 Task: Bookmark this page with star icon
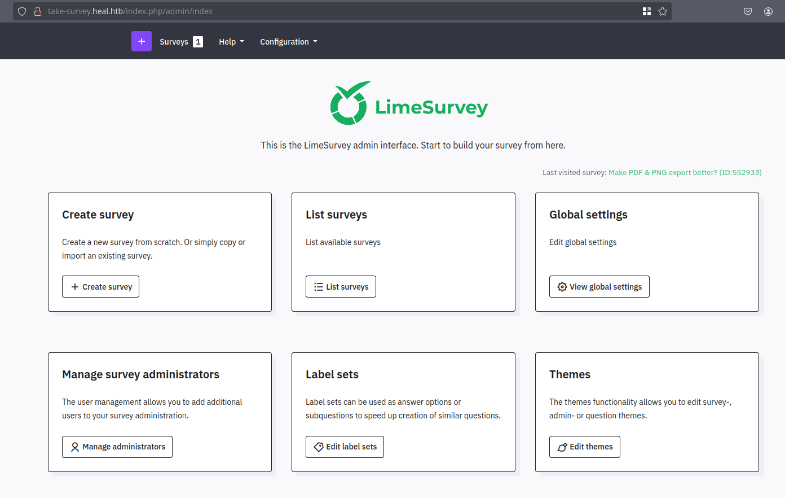pos(663,11)
